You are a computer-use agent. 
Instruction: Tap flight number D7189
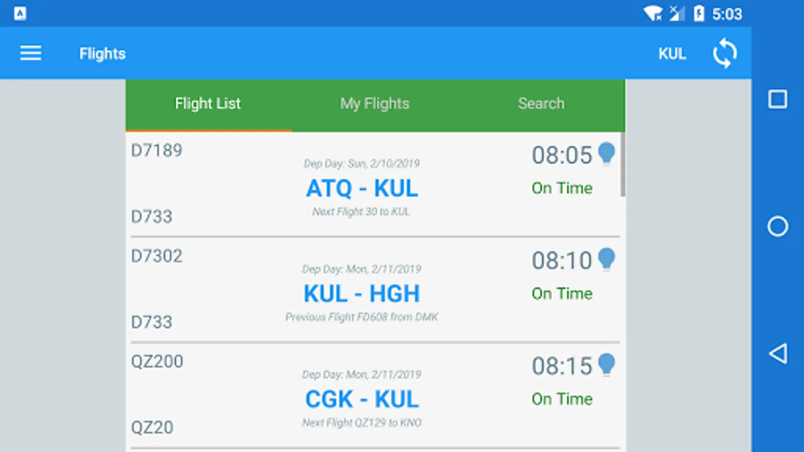[x=156, y=151]
